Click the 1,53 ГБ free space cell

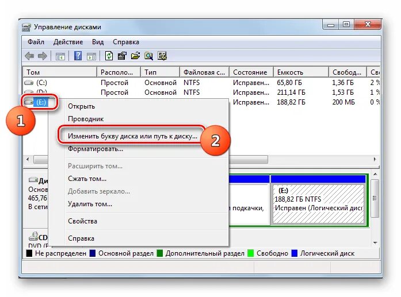tap(343, 92)
